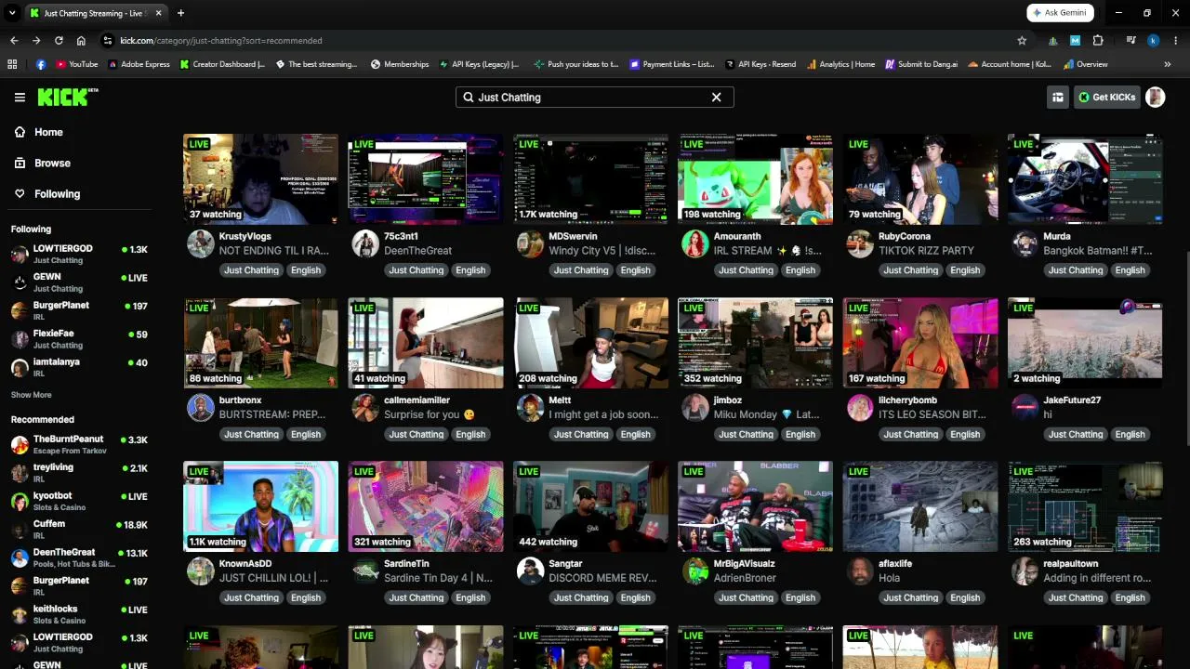Open the user profile avatar menu
This screenshot has width=1190, height=669.
[1156, 97]
